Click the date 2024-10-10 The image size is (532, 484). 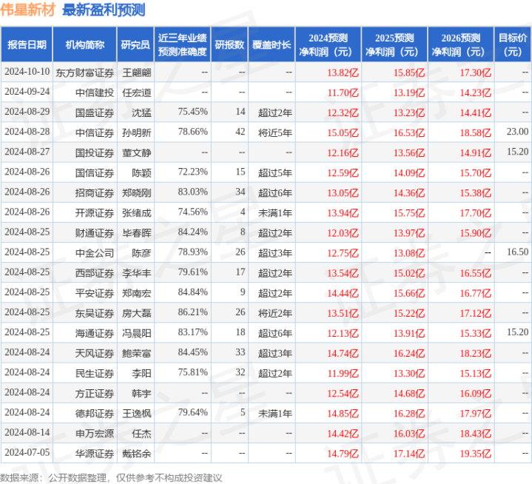coord(27,72)
